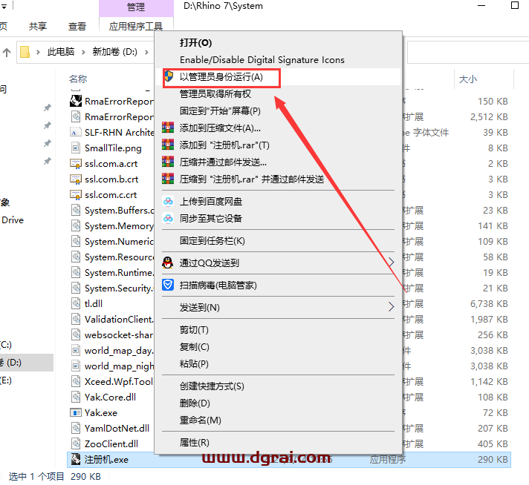Click the 6,738 KB size cell
The width and height of the screenshot is (529, 485).
pyautogui.click(x=489, y=303)
